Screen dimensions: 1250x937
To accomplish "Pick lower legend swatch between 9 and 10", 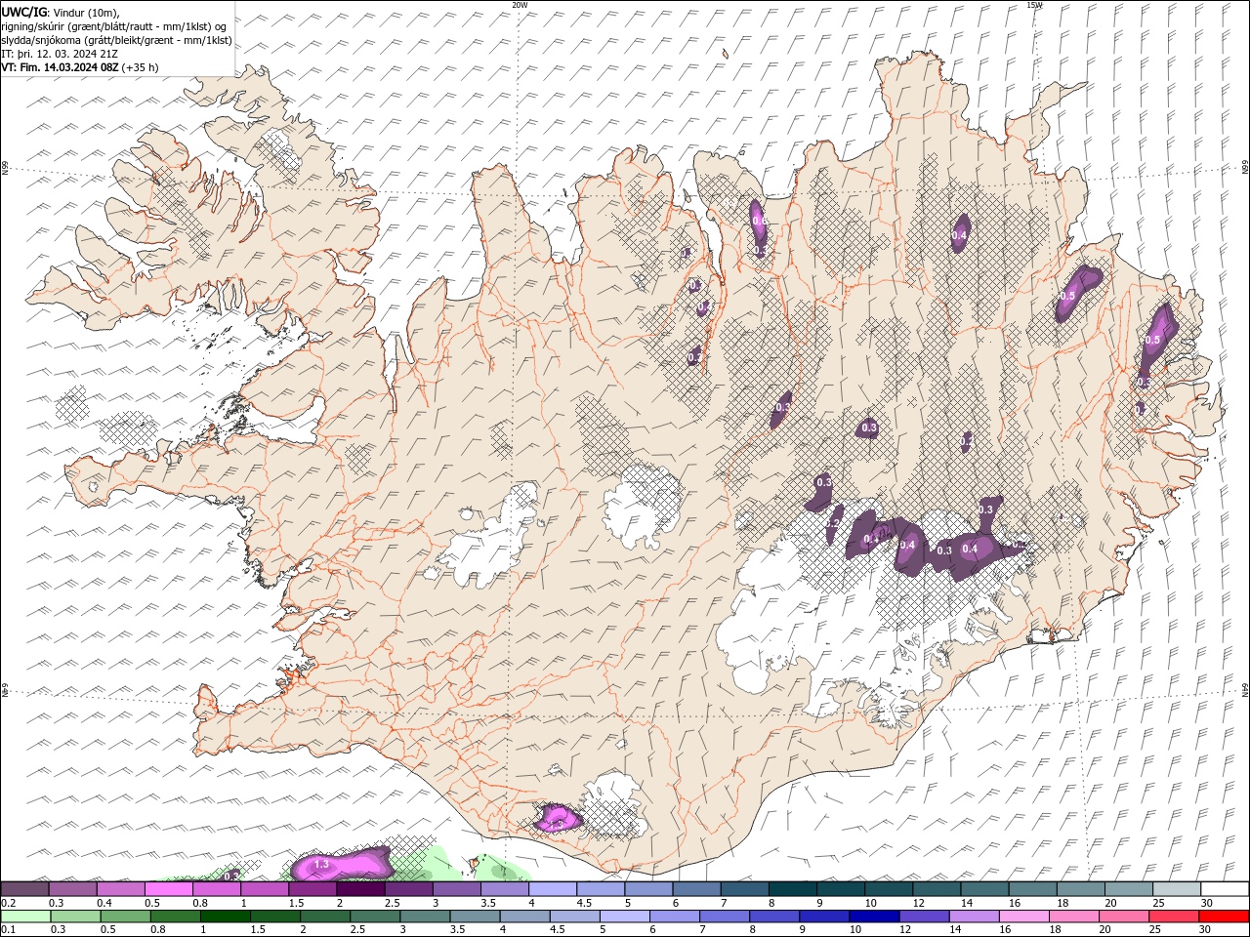I will coord(825,917).
